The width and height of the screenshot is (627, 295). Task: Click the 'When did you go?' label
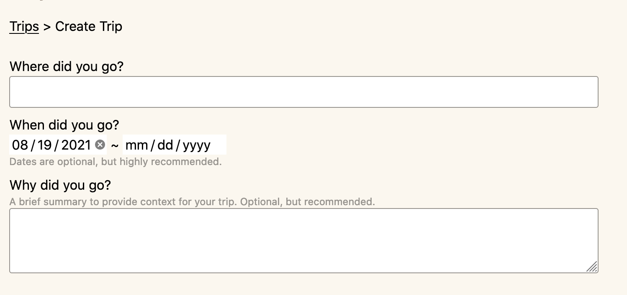coord(64,125)
